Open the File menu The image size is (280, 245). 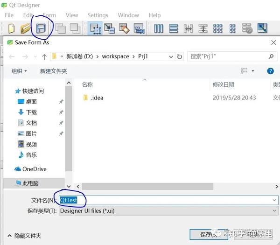click(x=9, y=15)
